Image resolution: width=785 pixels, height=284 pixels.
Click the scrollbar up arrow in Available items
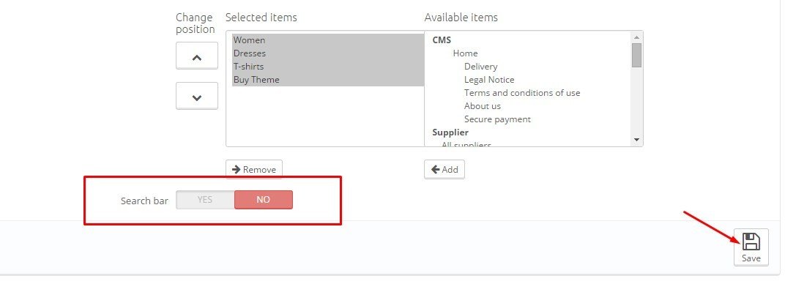[636, 37]
